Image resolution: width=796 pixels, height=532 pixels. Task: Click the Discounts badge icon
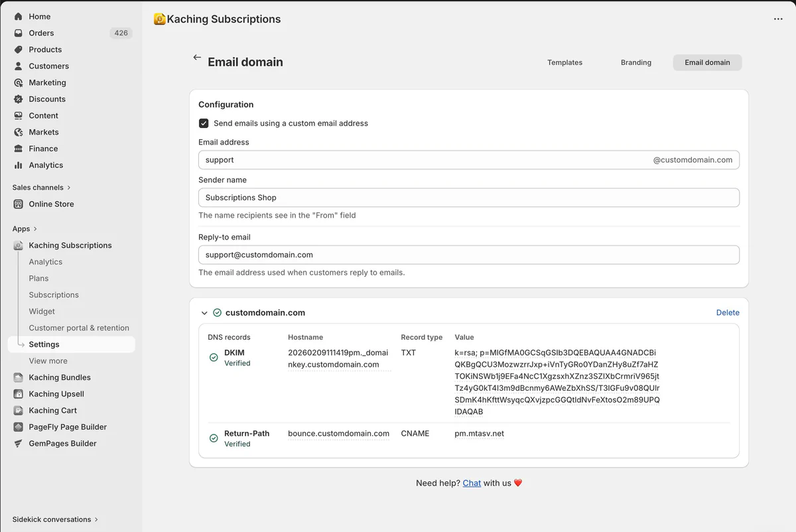(x=19, y=100)
